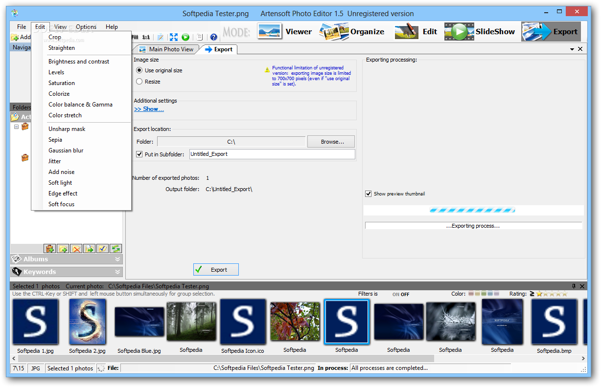The height and width of the screenshot is (387, 601).
Task: Click the export Folder path field
Action: (x=231, y=142)
